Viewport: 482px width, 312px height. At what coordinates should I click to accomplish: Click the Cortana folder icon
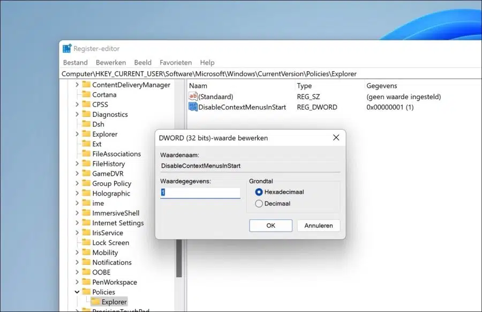coord(86,94)
